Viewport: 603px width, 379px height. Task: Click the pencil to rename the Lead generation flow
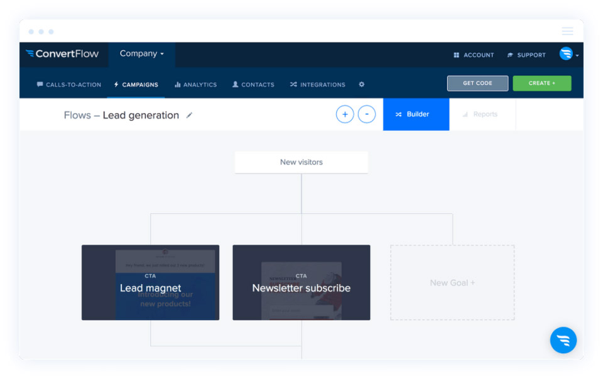(x=189, y=115)
